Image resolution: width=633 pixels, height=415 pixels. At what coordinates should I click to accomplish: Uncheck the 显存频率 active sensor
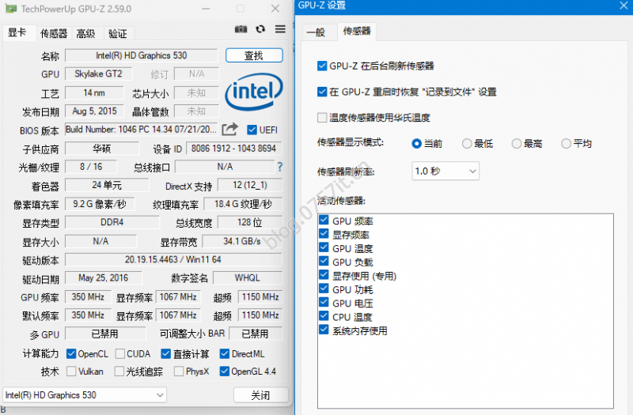324,233
